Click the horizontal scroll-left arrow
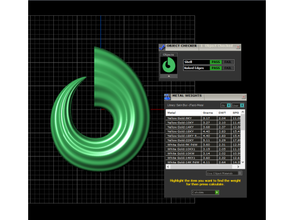 click(x=168, y=167)
